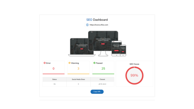Click the Passed label text
Image resolution: width=194 pixels, height=109 pixels.
point(99,63)
